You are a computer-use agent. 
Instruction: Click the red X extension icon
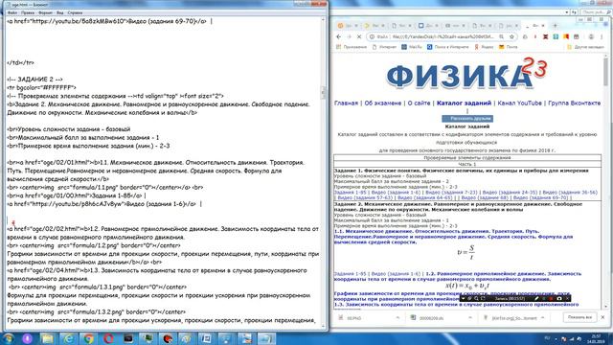[x=545, y=36]
